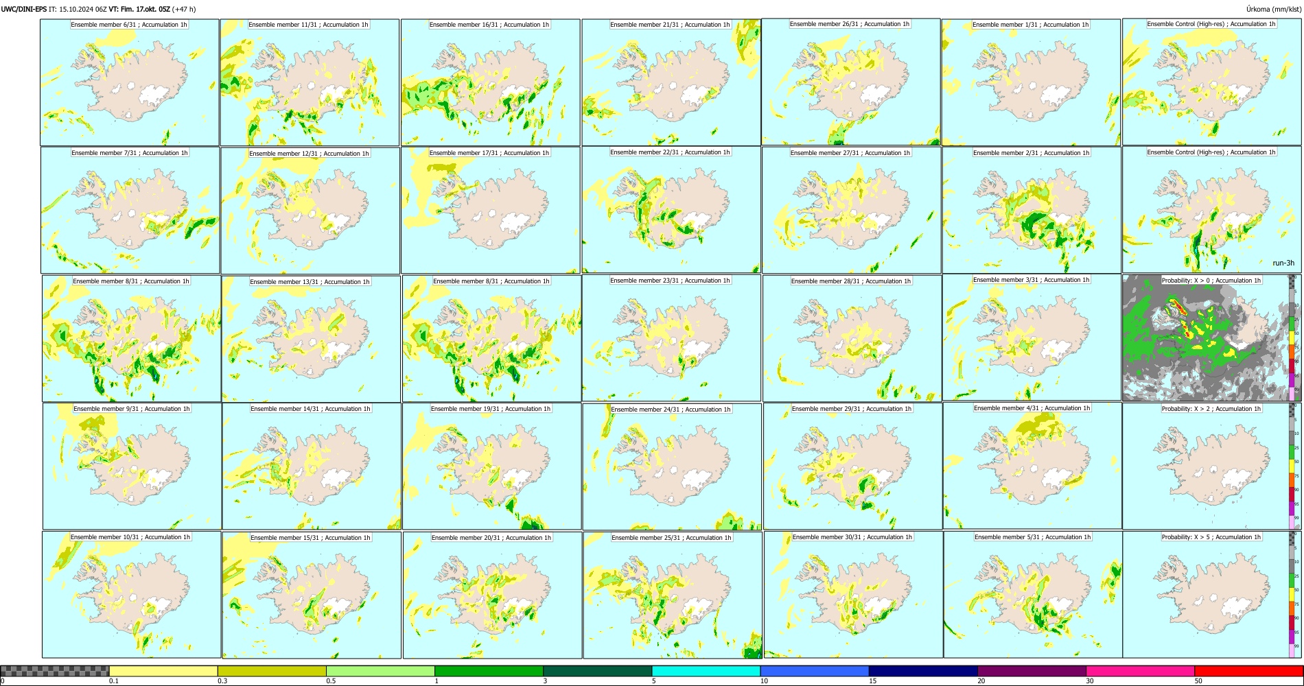Select the Ensemble member 17/31 map
This screenshot has width=1304, height=686.
click(x=491, y=211)
